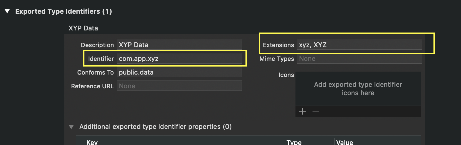Click the Additional exported type identifier properties heading
Viewport: 461px width, 145px height.
point(155,127)
